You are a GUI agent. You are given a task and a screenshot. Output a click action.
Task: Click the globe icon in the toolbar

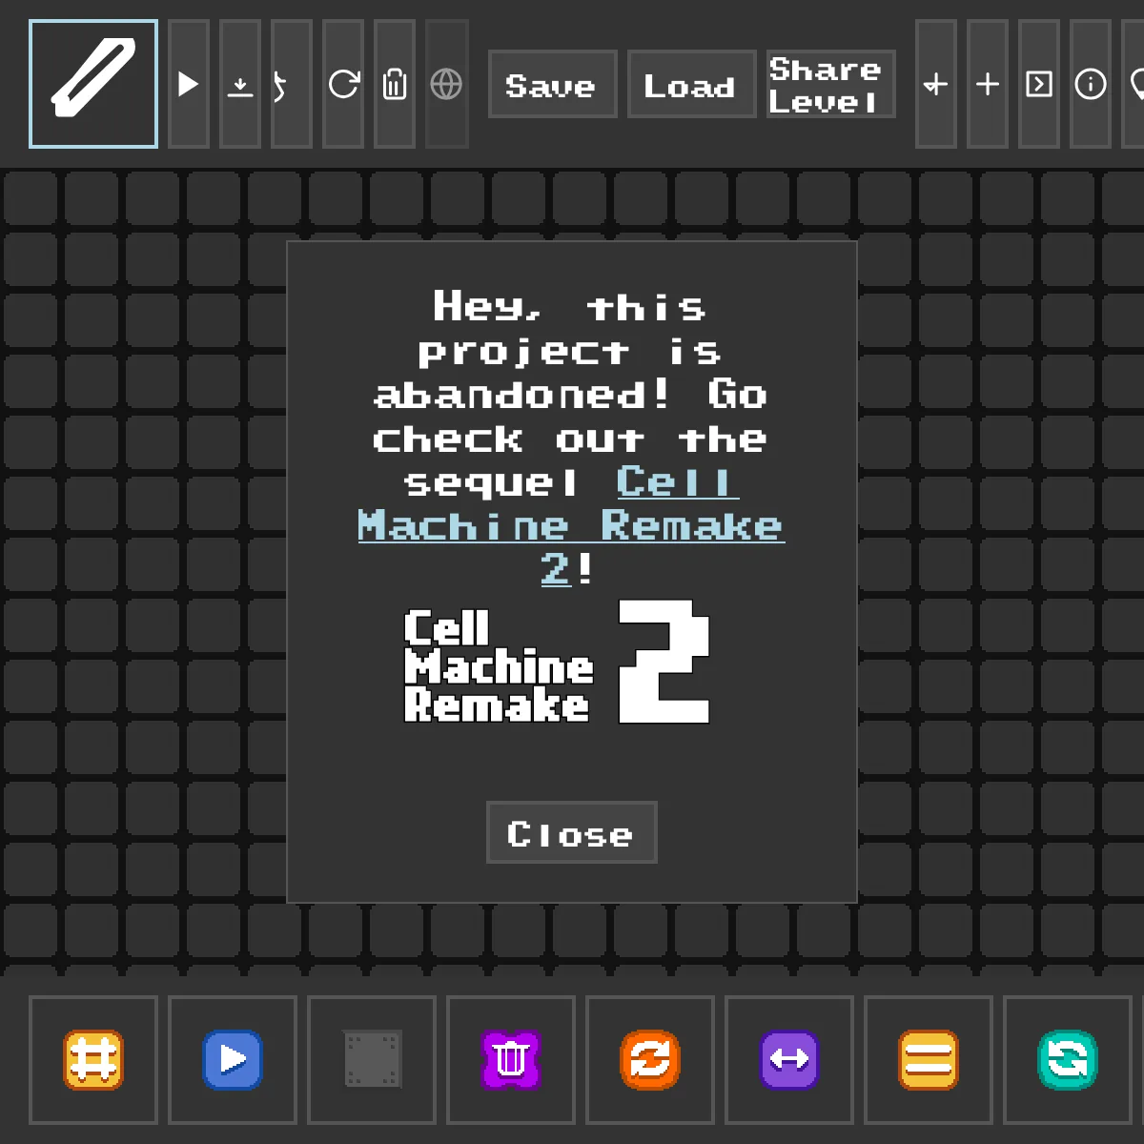click(x=446, y=83)
